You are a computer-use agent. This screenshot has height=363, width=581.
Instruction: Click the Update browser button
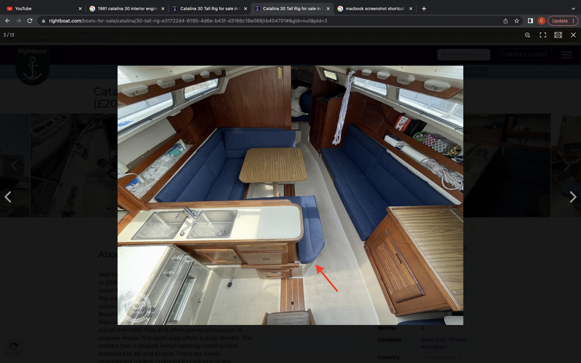coord(560,21)
